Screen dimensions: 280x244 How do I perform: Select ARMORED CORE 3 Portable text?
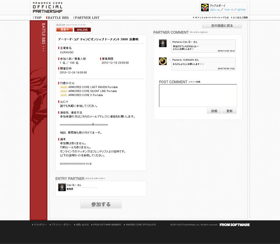(86, 95)
